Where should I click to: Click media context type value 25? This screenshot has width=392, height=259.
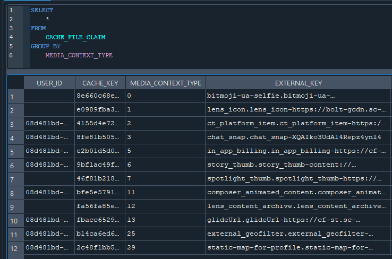[165, 234]
